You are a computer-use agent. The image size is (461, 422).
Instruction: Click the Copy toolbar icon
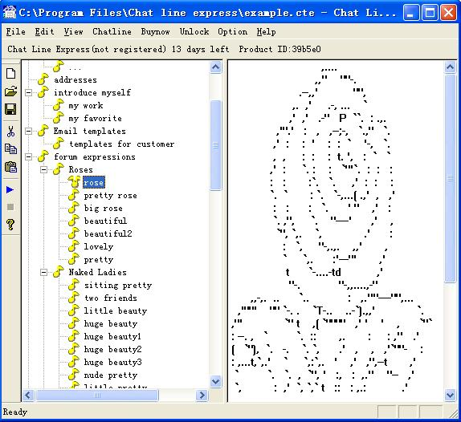(x=11, y=149)
